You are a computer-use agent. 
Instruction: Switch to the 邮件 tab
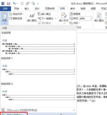73,9
